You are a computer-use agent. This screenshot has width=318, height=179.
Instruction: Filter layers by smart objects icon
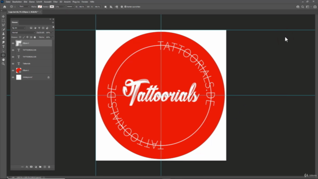click(x=47, y=28)
